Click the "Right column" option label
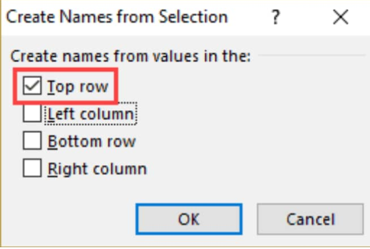370x249 pixels. click(x=97, y=169)
